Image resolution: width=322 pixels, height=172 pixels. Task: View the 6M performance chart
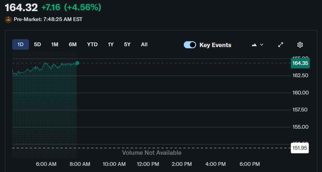pos(72,44)
